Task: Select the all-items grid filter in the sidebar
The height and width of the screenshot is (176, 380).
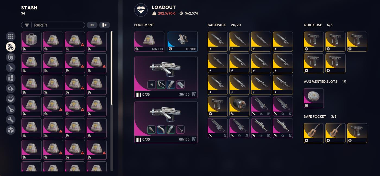Action: 11,36
